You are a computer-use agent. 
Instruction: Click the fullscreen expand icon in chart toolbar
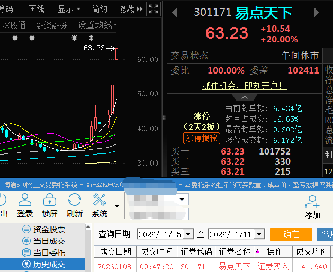coord(154,9)
